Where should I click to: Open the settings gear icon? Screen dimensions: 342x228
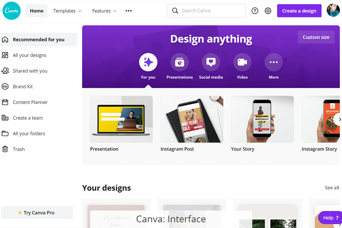coord(268,11)
